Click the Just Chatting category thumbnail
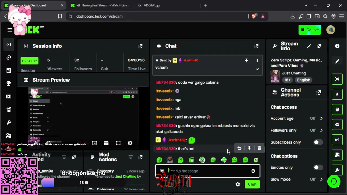This screenshot has width=347, height=195. click(275, 76)
